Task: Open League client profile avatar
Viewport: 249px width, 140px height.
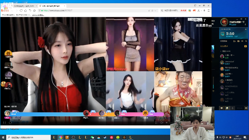Action: point(224,22)
